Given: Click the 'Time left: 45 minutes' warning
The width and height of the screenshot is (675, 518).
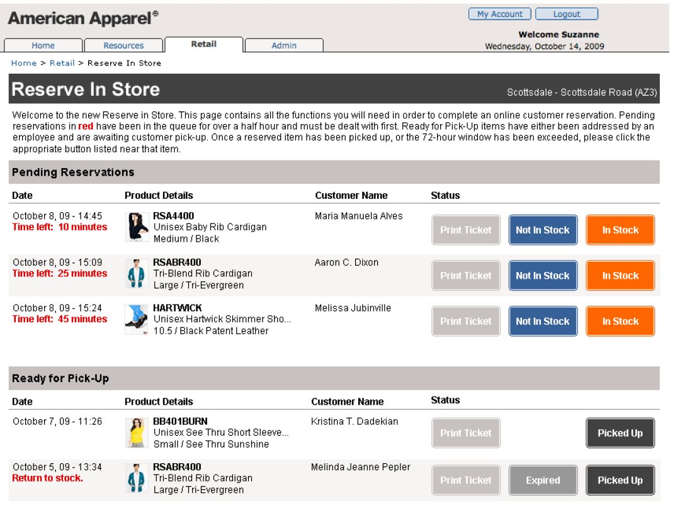Looking at the screenshot, I should [x=60, y=319].
